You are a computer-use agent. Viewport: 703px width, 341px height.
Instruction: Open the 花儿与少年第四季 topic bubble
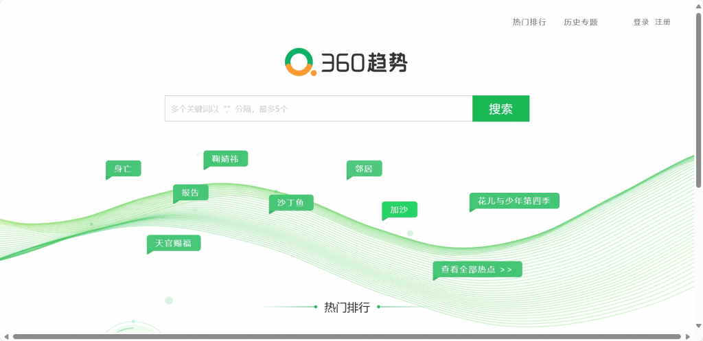coord(514,201)
